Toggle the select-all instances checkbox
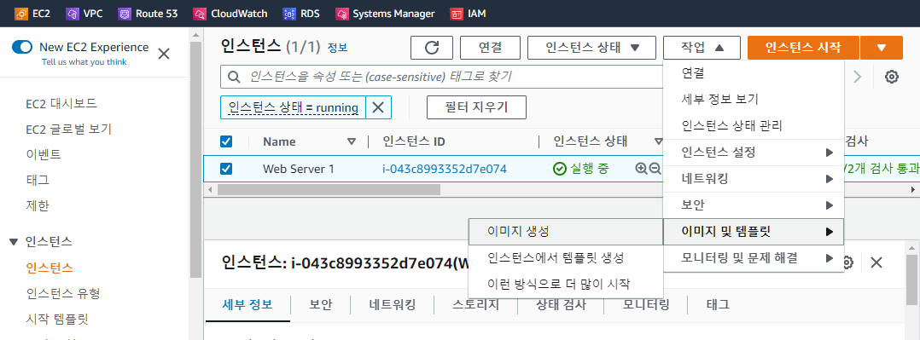Screen dimensions: 920x340 pos(226,141)
